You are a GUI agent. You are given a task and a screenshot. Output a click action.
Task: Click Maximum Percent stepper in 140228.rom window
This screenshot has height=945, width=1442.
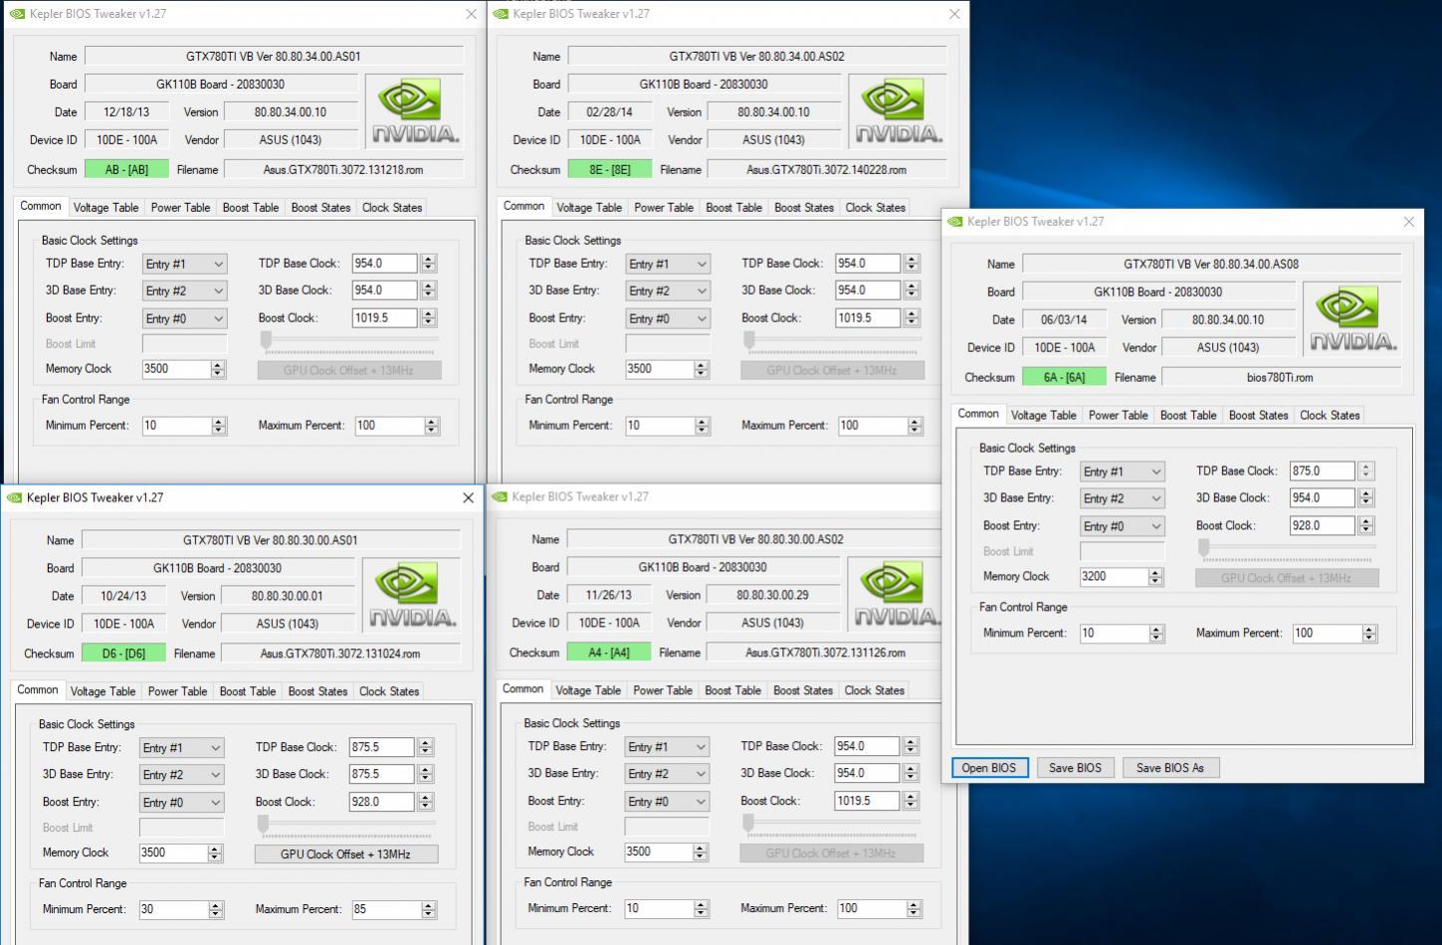[915, 426]
